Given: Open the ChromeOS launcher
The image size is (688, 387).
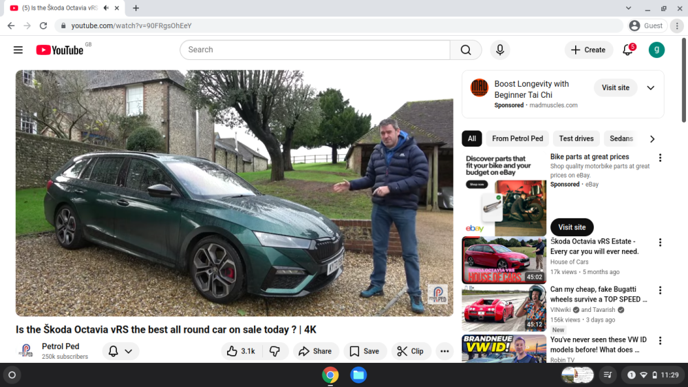Looking at the screenshot, I should point(12,375).
